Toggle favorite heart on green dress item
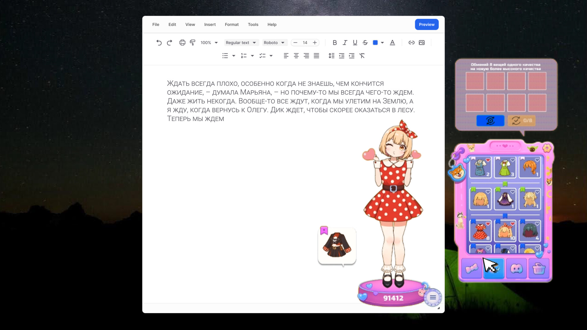The height and width of the screenshot is (330, 587). click(x=513, y=160)
